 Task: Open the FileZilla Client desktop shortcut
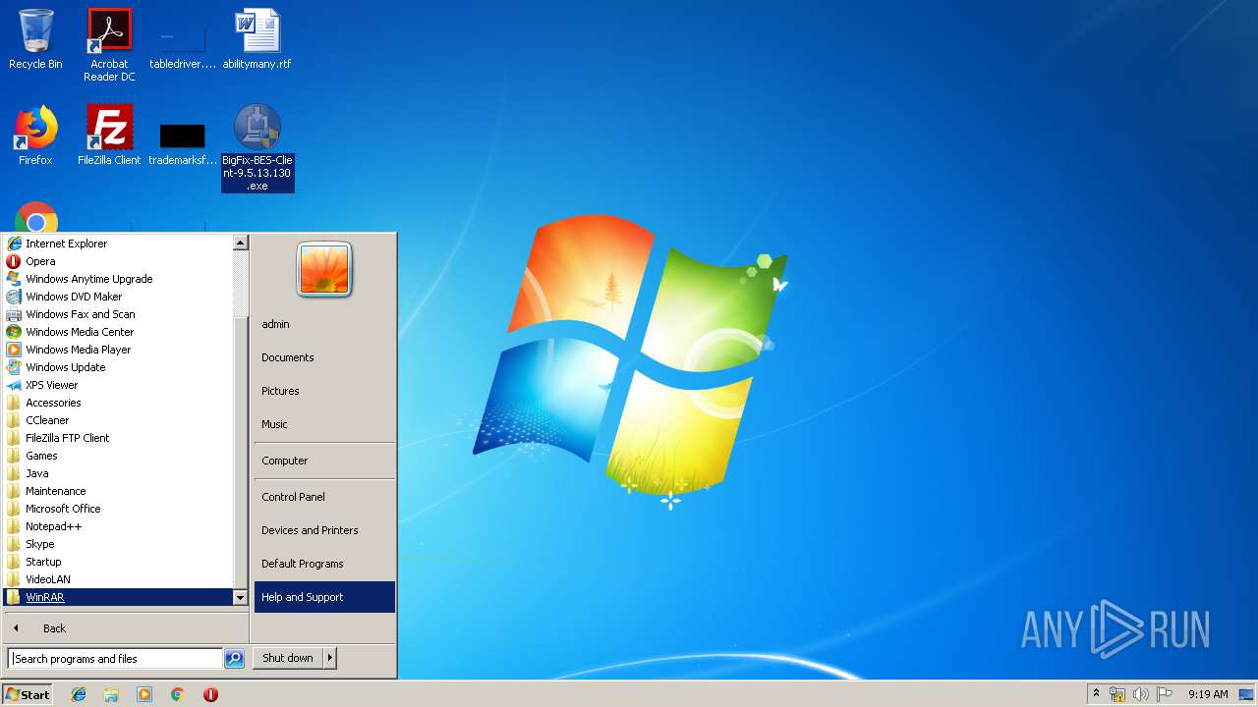tap(109, 136)
